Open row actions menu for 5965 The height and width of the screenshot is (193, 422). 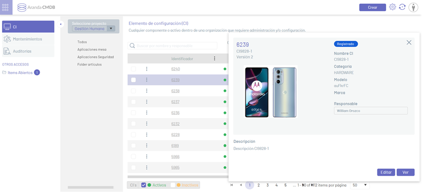pyautogui.click(x=146, y=167)
